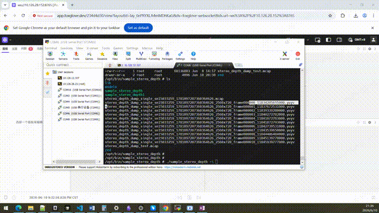Open the home tab icon in MobaXterm
This screenshot has width=379, height=213.
pos(110,65)
